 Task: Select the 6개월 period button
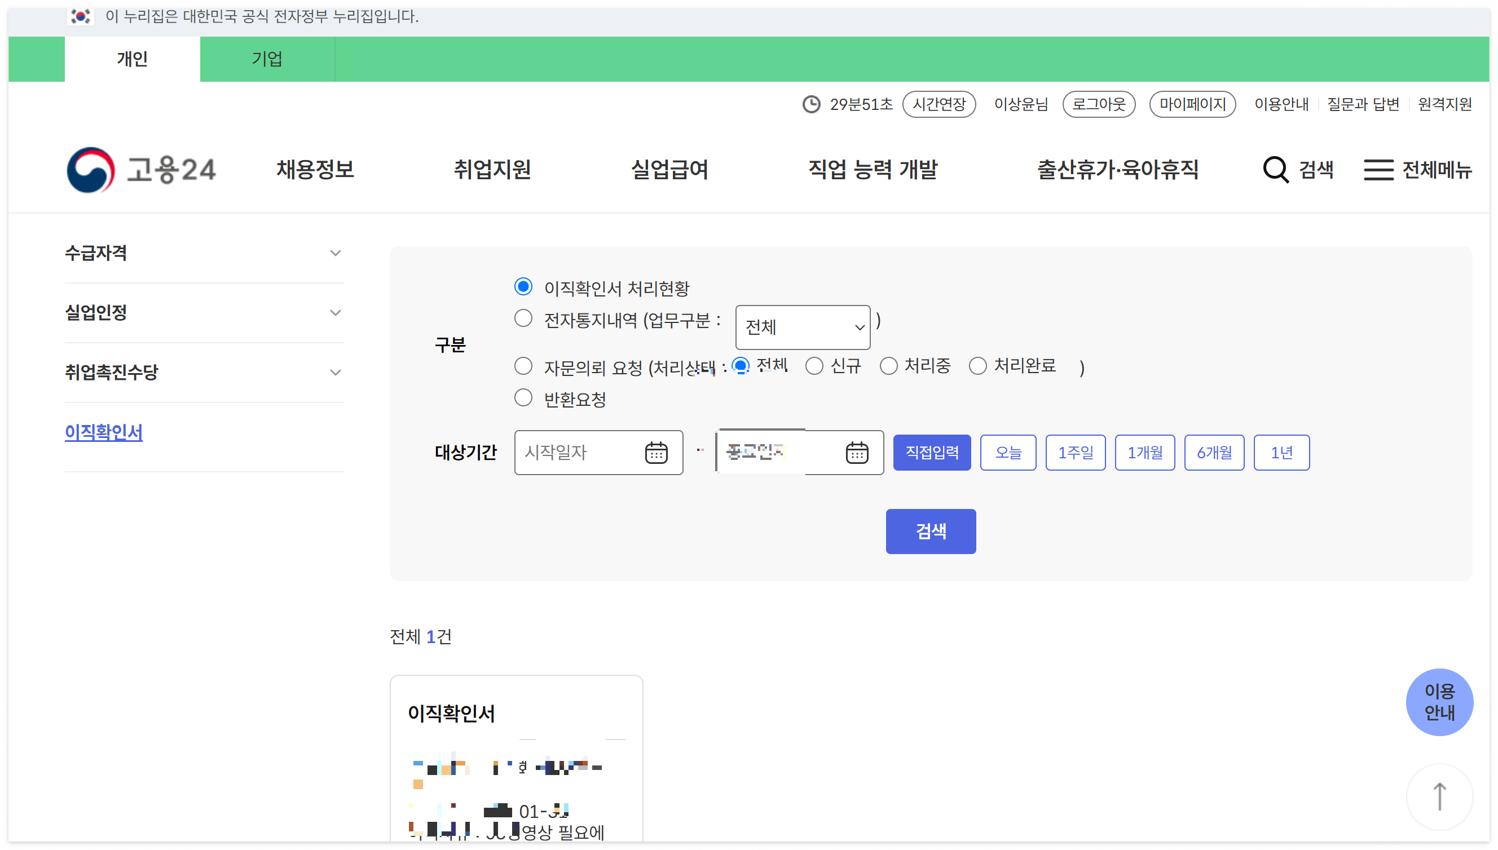[1214, 453]
